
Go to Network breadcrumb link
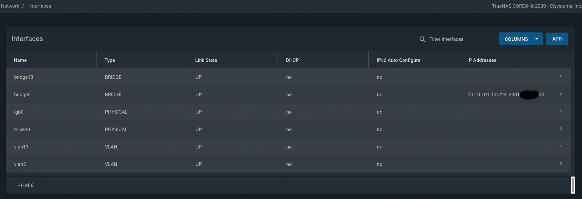(x=10, y=6)
